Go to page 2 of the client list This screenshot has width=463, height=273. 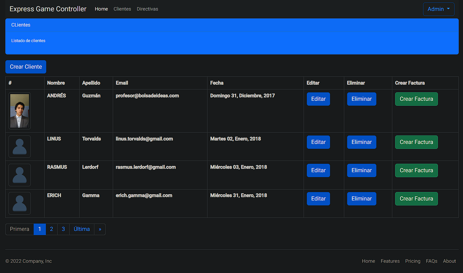point(51,229)
